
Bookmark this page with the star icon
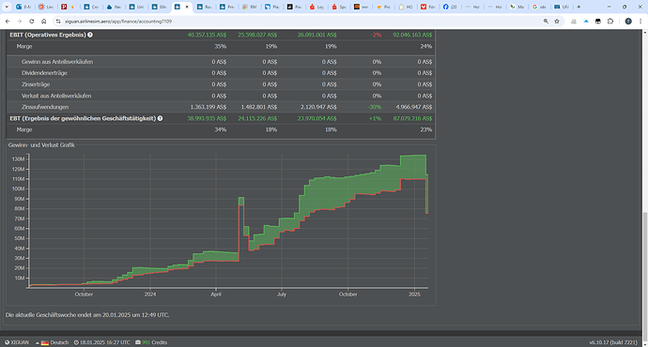557,21
